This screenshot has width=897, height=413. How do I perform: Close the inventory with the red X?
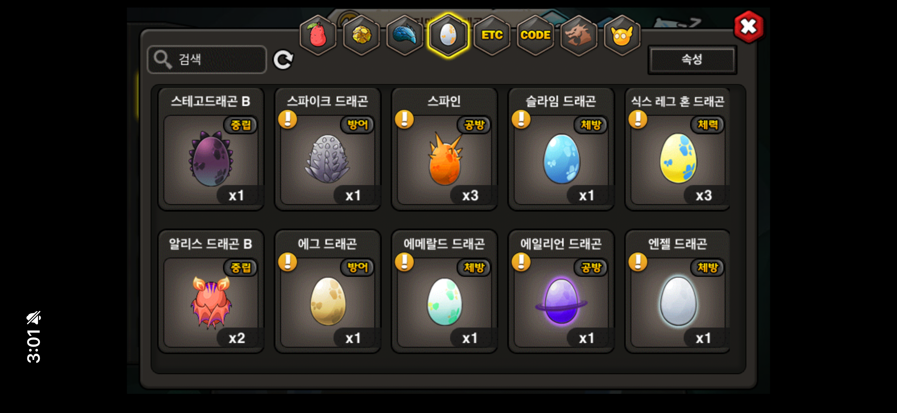coord(749,27)
